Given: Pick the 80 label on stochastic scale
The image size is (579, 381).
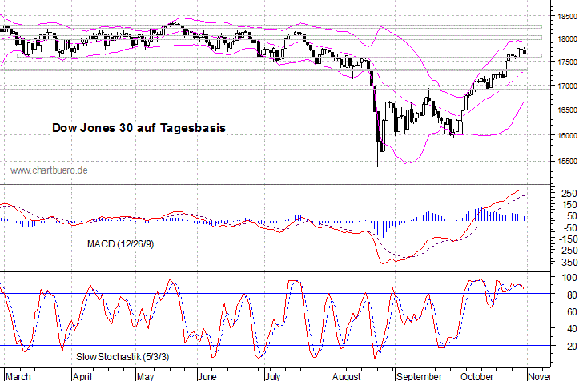Looking at the screenshot, I should pos(572,295).
